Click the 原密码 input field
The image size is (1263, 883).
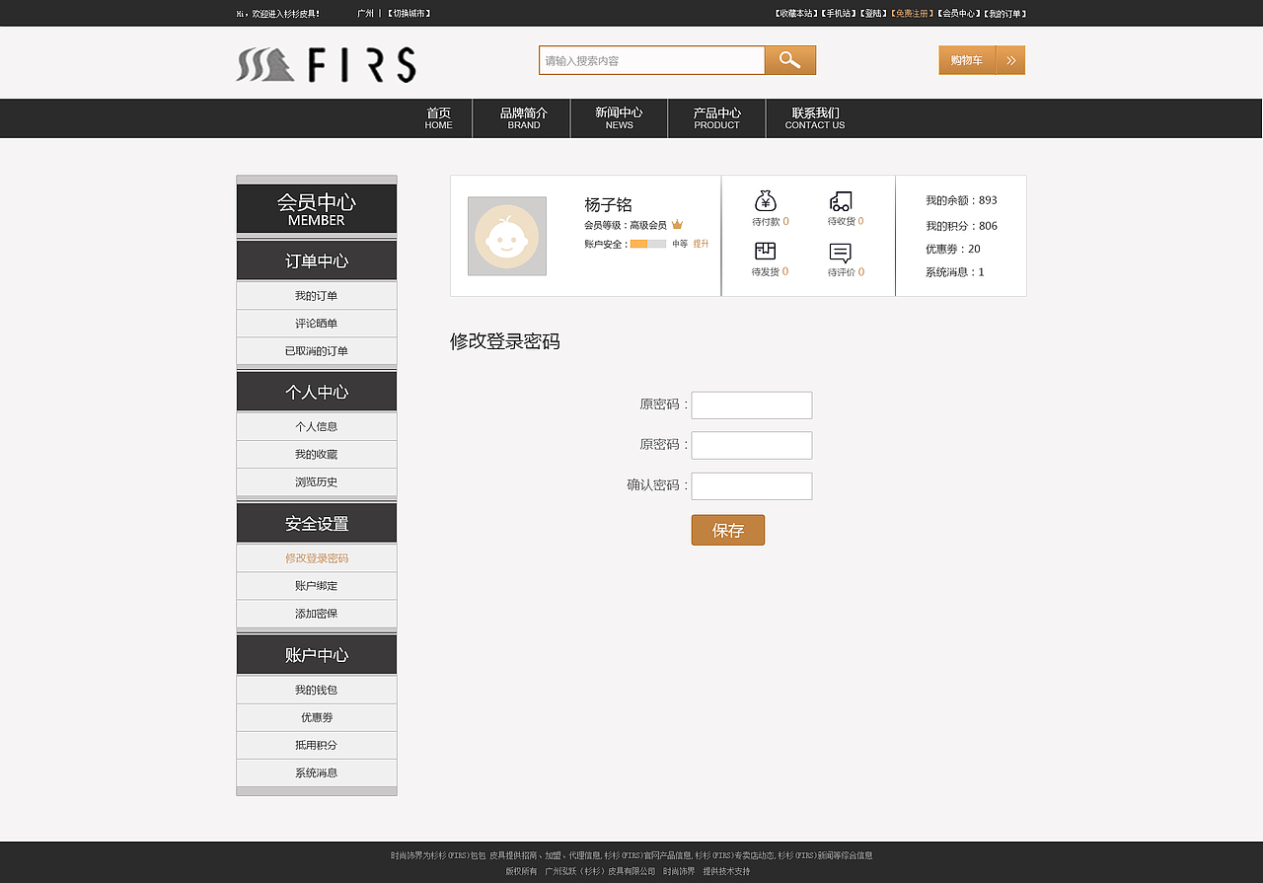(x=751, y=405)
